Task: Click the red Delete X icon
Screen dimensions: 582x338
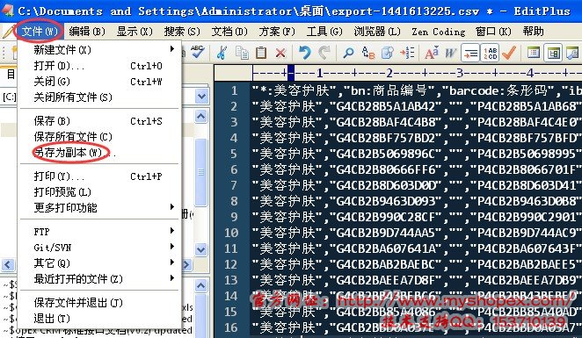Action: pyautogui.click(x=280, y=53)
